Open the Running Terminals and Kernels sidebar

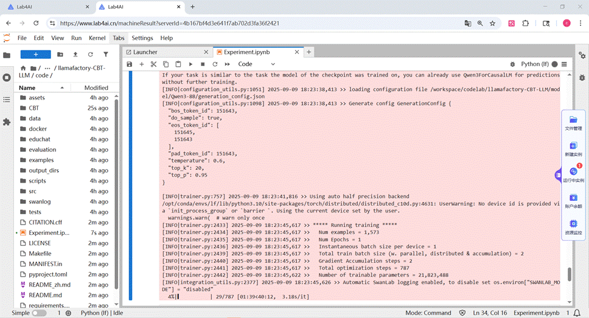(7, 78)
